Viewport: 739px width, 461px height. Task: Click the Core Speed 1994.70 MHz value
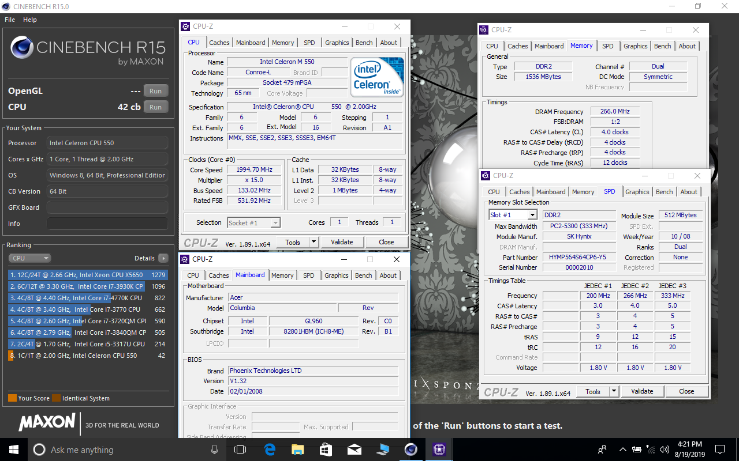click(x=254, y=170)
